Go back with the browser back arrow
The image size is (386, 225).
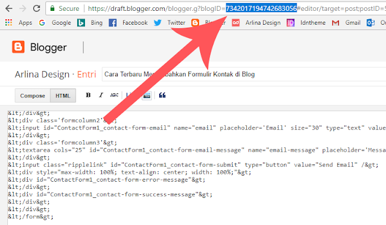(9, 8)
